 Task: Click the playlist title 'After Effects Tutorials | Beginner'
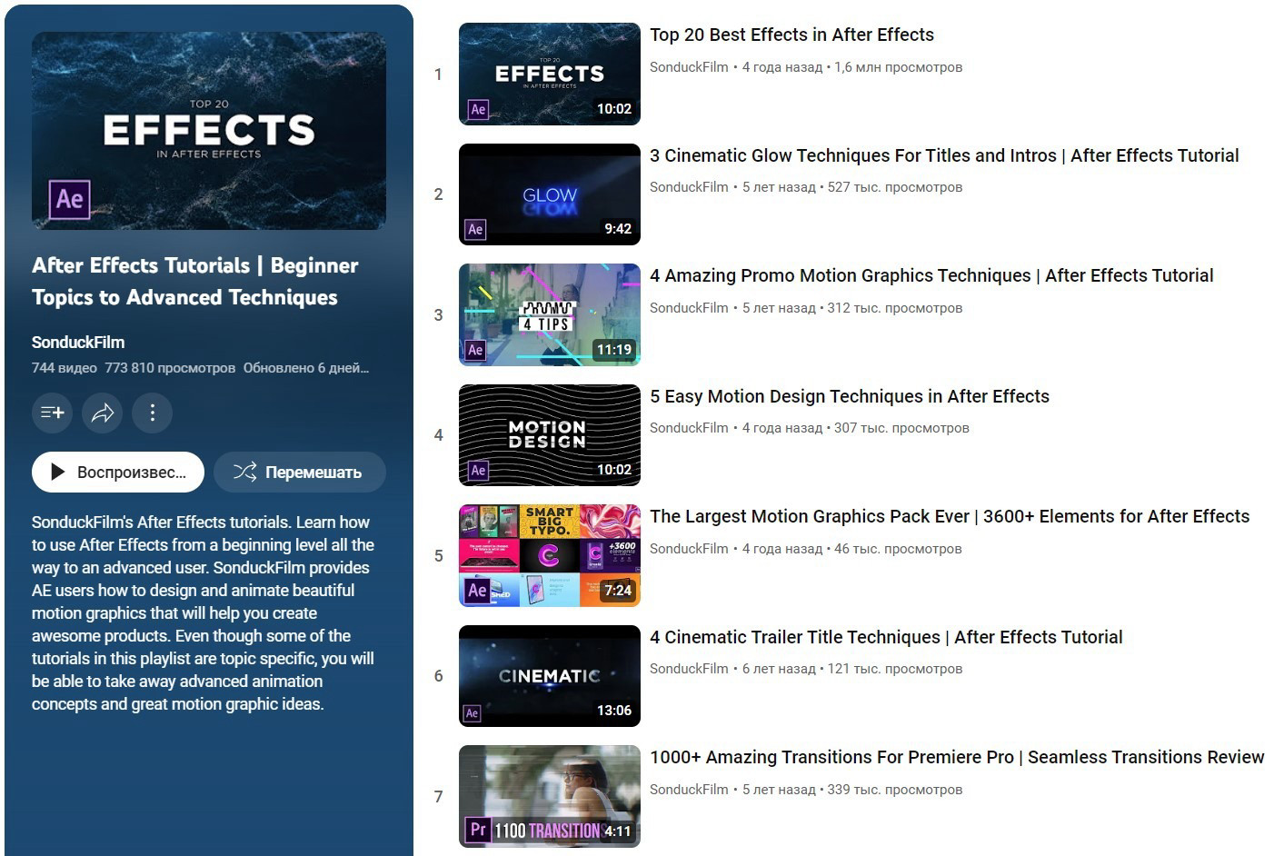click(x=195, y=282)
